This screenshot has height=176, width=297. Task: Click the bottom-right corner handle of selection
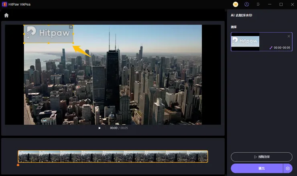[73, 43]
